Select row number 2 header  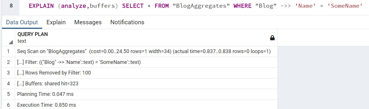tap(8, 62)
